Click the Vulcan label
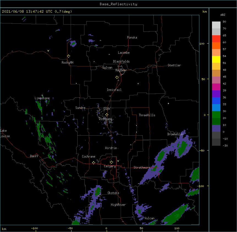 pos(149,218)
